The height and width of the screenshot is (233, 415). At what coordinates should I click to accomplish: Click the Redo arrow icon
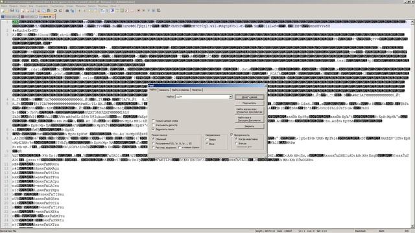[x=60, y=10]
